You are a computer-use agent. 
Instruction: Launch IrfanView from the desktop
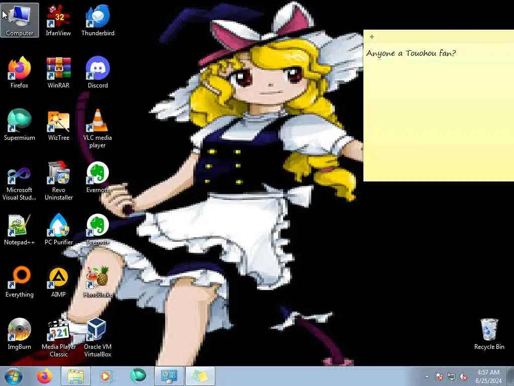tap(58, 20)
